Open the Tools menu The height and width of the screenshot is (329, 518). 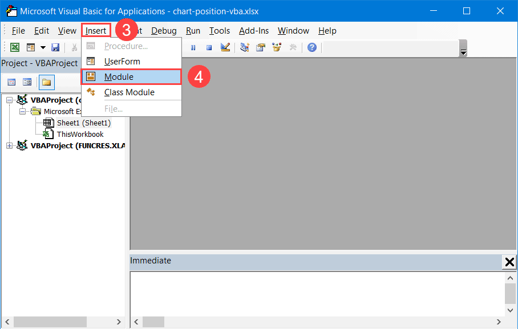(x=220, y=31)
